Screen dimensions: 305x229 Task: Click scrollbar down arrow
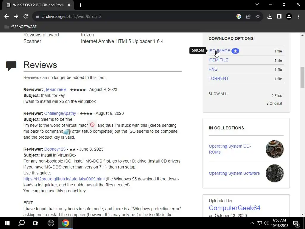click(x=302, y=214)
